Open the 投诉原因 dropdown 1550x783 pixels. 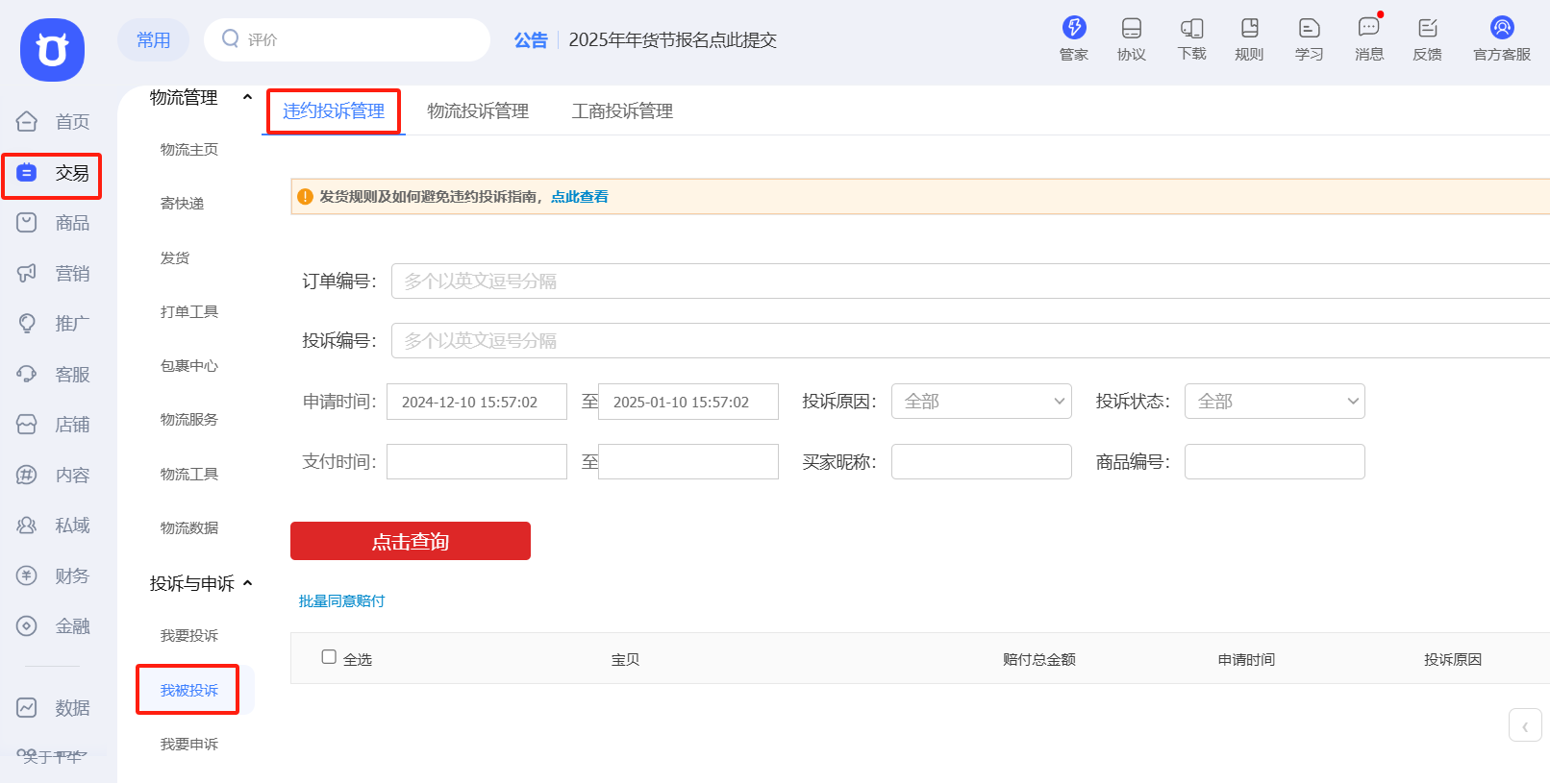[x=981, y=402]
